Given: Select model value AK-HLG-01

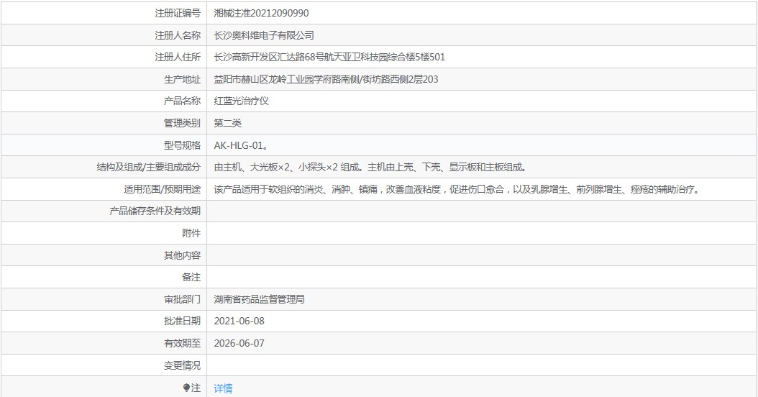Looking at the screenshot, I should click(241, 145).
